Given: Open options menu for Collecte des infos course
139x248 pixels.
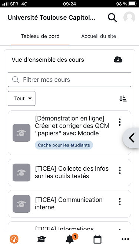Looking at the screenshot, I should [x=120, y=170].
